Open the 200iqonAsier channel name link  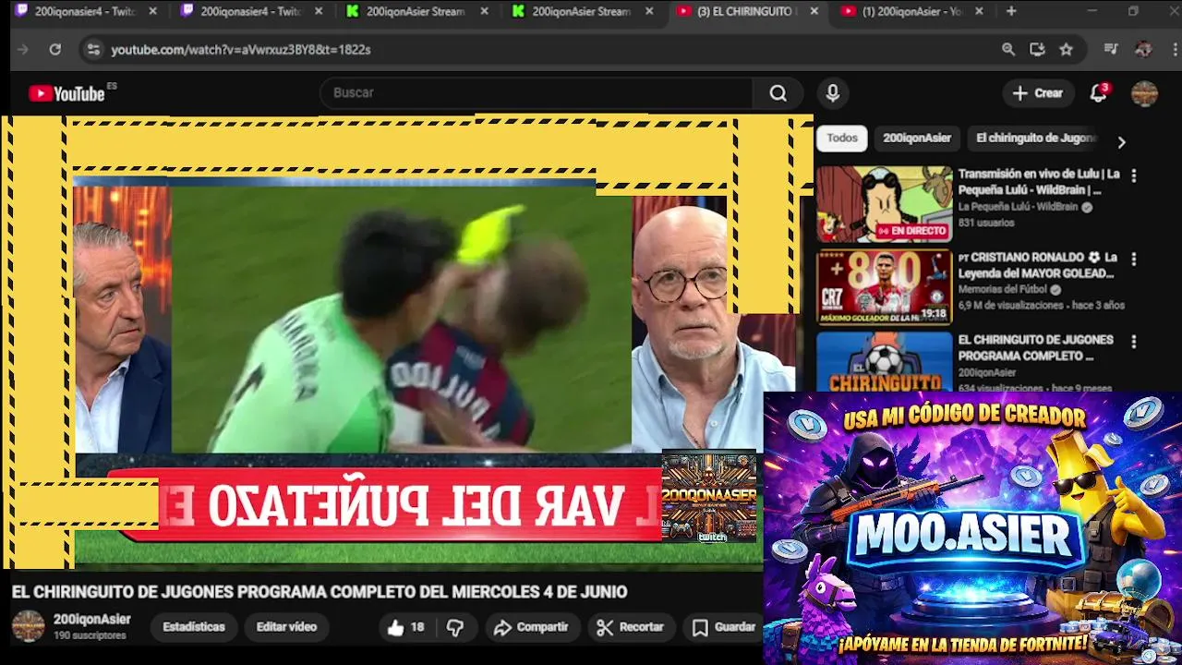coord(91,620)
